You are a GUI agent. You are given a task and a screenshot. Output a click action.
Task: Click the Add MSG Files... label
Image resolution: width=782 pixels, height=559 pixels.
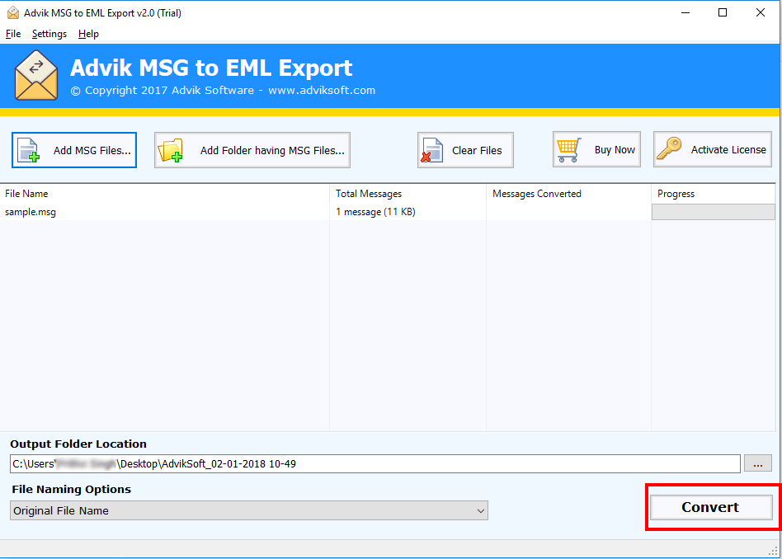[92, 150]
